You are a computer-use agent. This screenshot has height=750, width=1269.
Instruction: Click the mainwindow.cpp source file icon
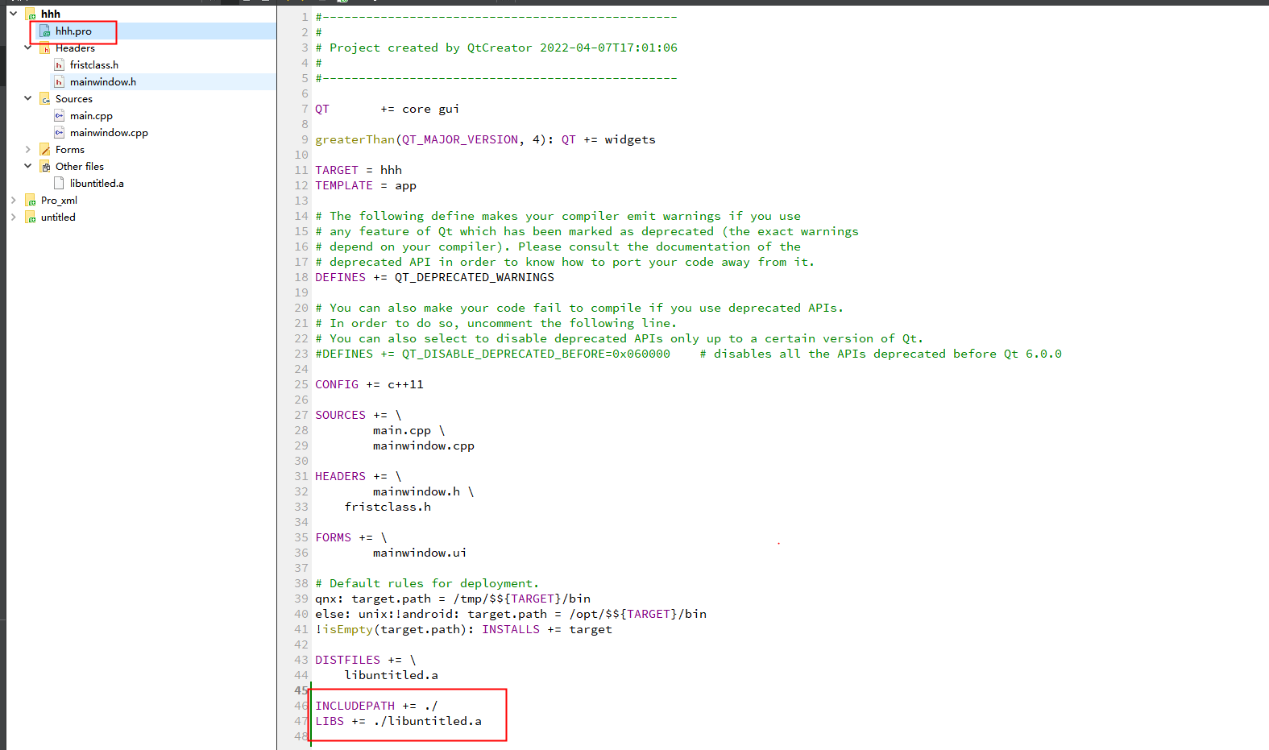(x=59, y=133)
